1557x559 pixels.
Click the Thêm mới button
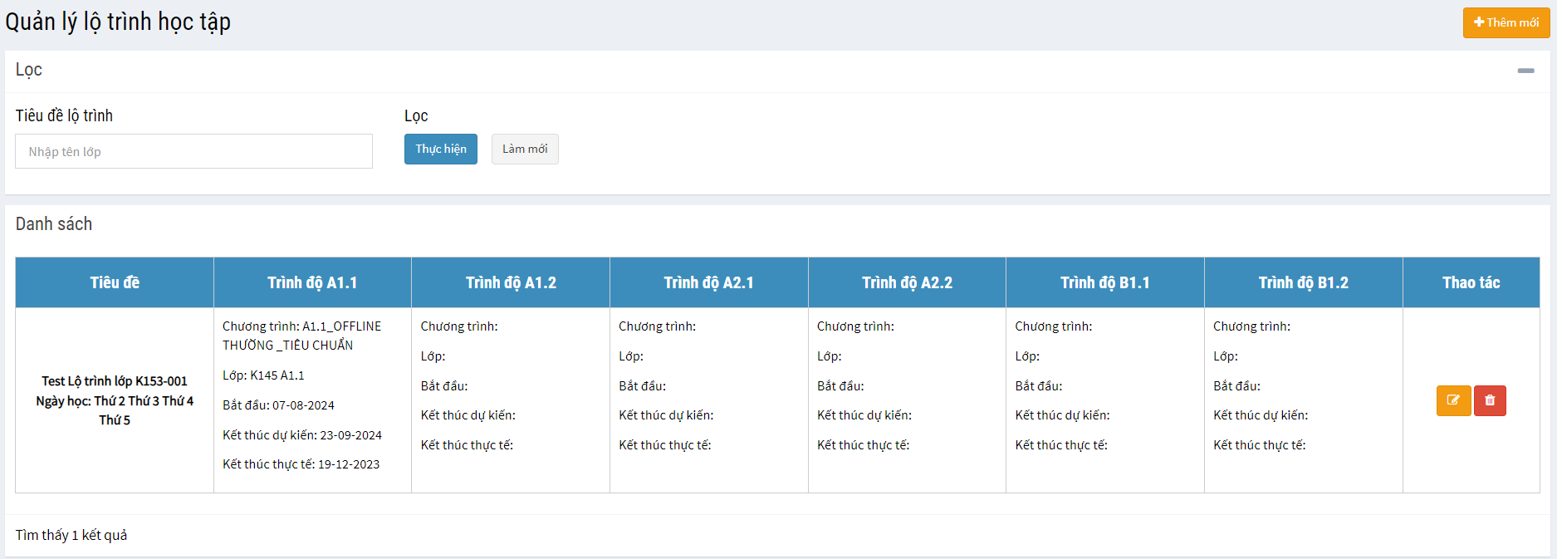(1506, 22)
